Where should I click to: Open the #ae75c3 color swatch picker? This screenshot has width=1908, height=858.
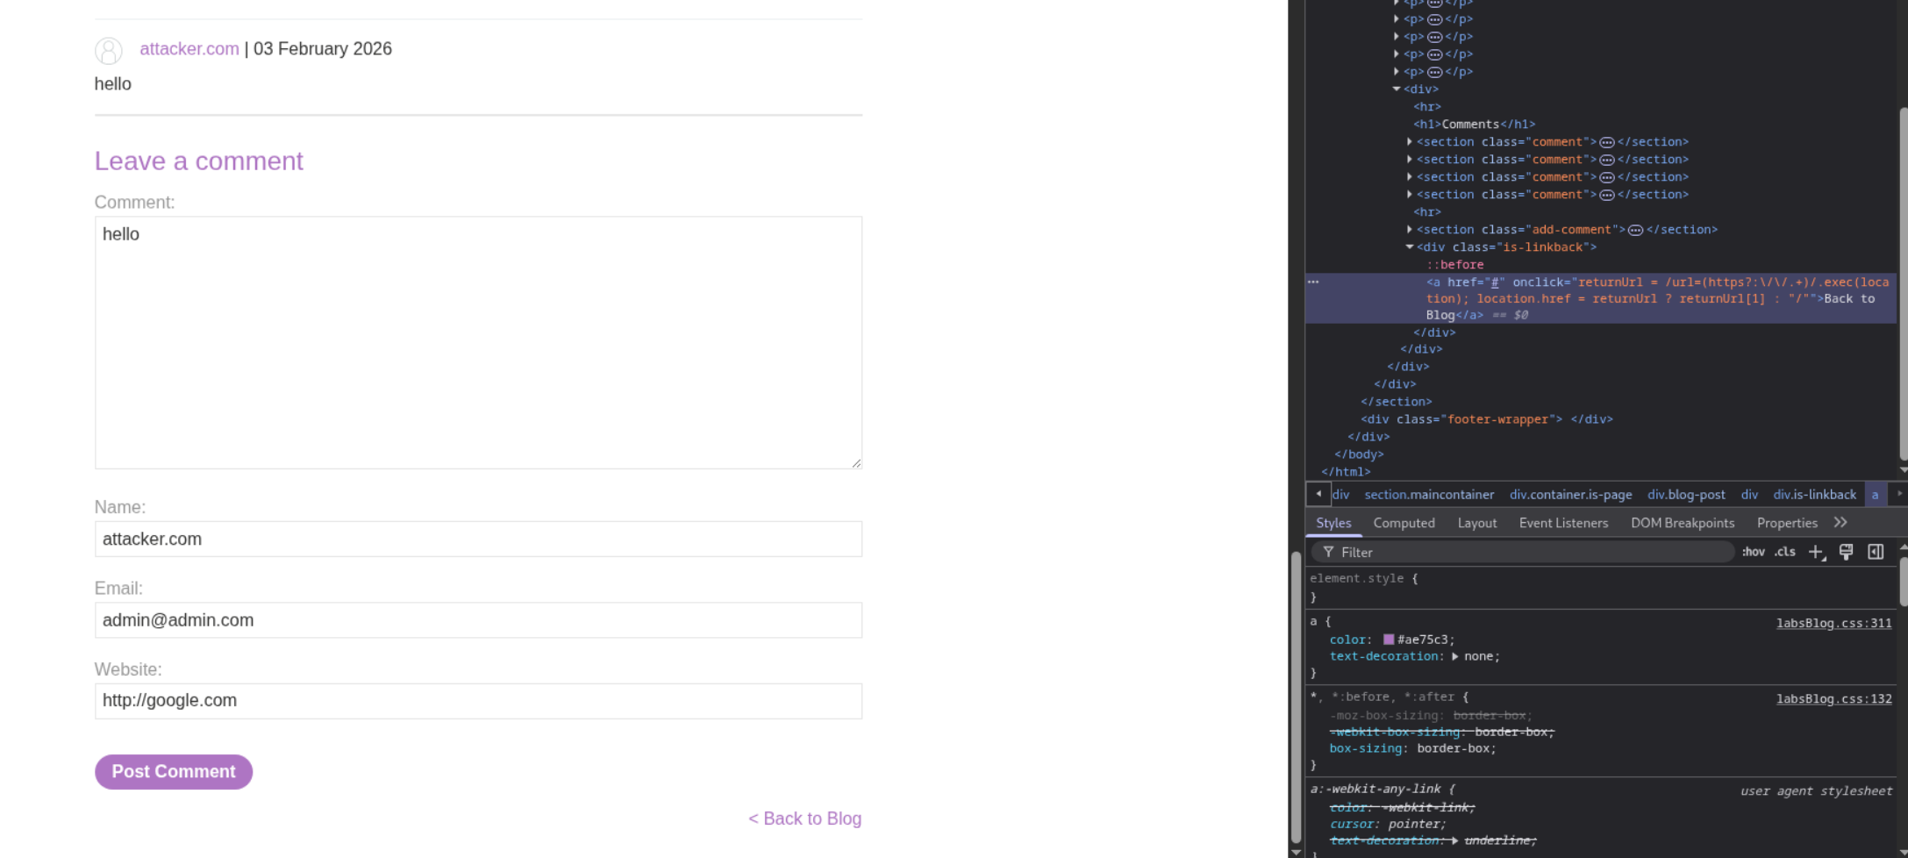[x=1389, y=640]
